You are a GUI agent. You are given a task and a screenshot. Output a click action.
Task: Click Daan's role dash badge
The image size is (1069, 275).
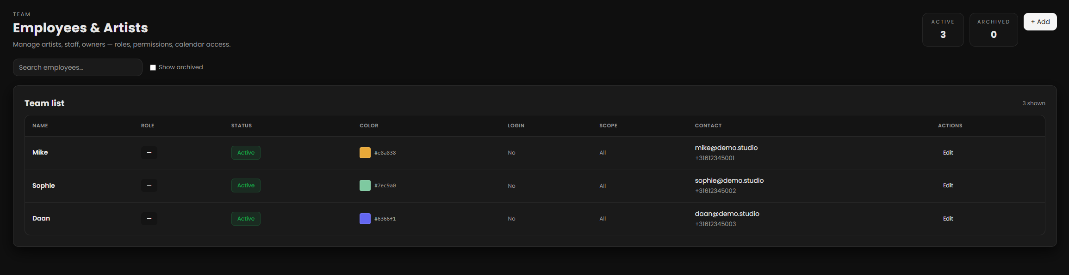point(149,219)
